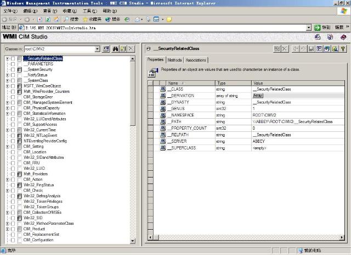Expand the __NotifyStatus tree node
The width and height of the screenshot is (351, 255).
(x=8, y=75)
